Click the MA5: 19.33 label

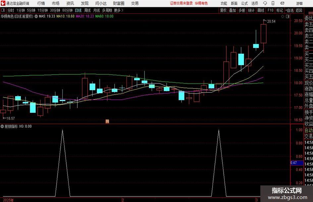pos(47,16)
